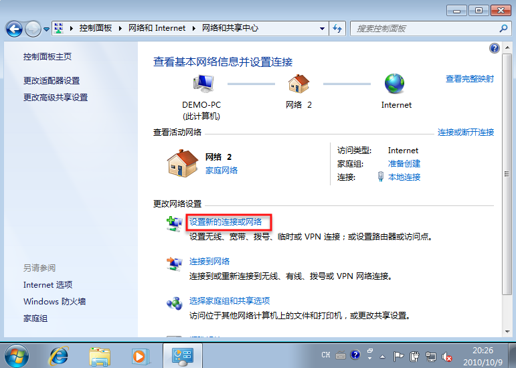Click the address bar refresh button
This screenshot has width=516, height=368.
pos(337,29)
